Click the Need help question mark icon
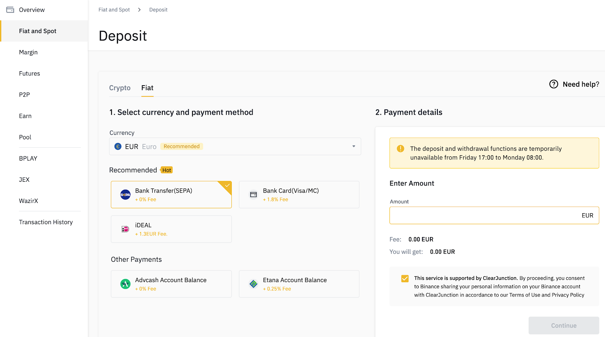 (x=554, y=84)
